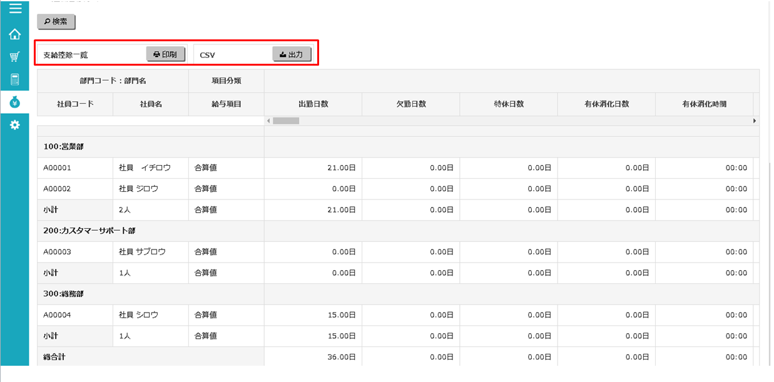Select the 100:営業部 department row

point(64,147)
